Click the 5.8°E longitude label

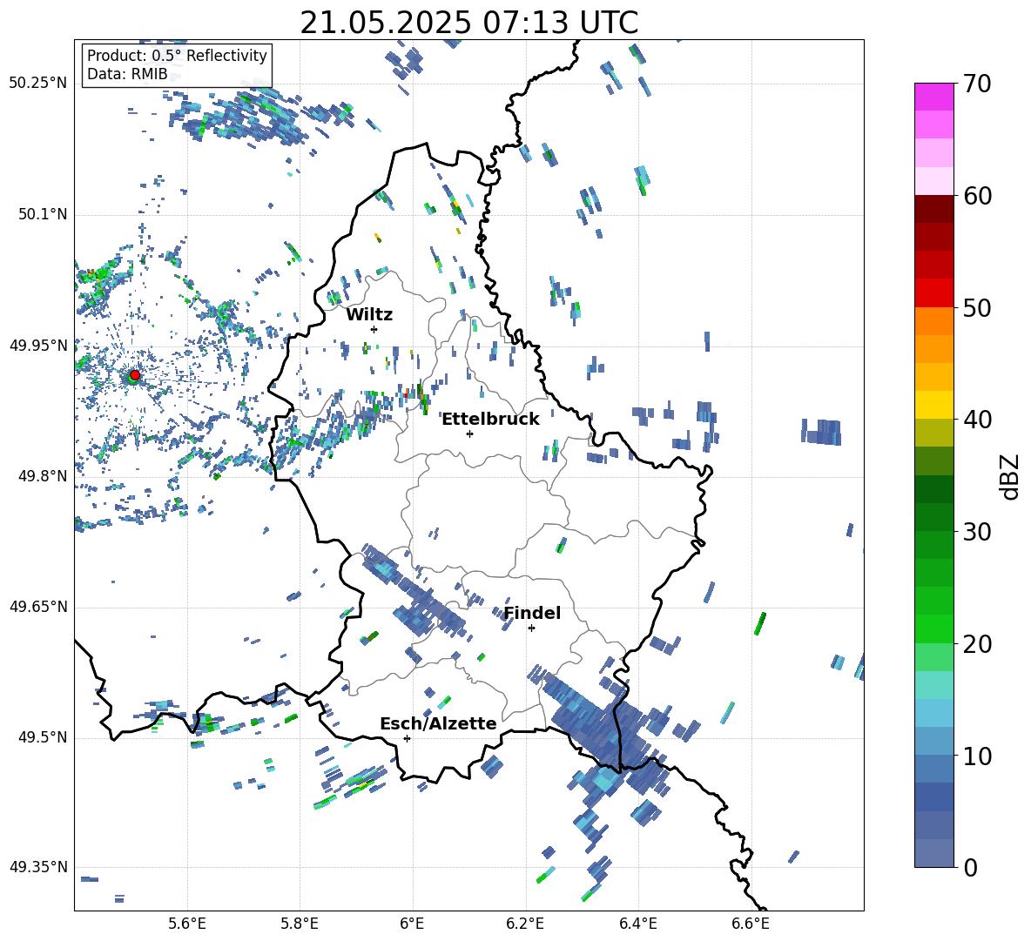point(300,924)
